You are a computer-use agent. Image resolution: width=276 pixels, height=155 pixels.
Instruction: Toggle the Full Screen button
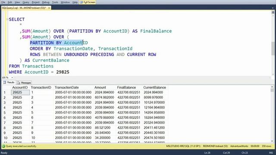tap(88, 2)
